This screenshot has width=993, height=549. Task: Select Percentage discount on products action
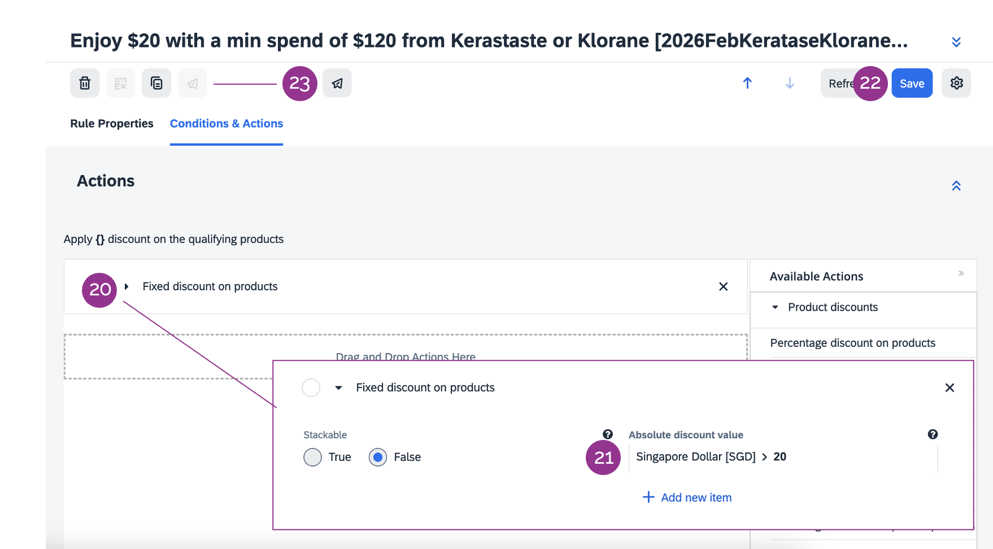[852, 343]
